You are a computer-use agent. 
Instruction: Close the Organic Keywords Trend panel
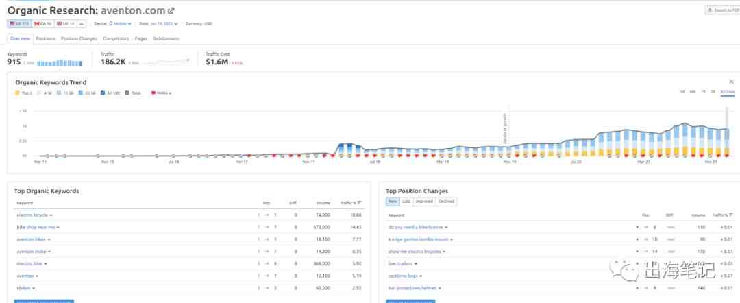coord(731,82)
